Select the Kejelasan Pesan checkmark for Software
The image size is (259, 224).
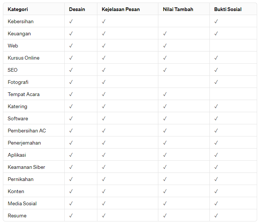click(104, 118)
